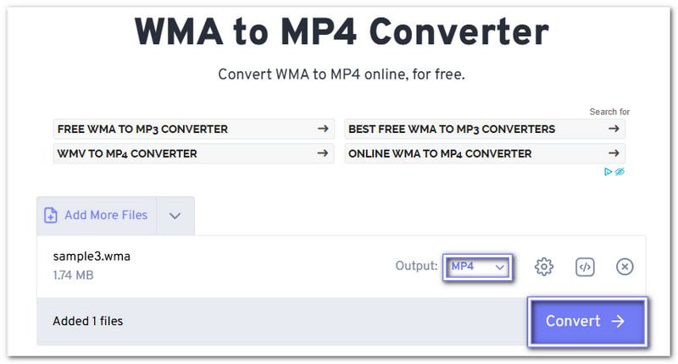Click the Add More Files button
Screen dimensions: 678x364
coord(105,215)
